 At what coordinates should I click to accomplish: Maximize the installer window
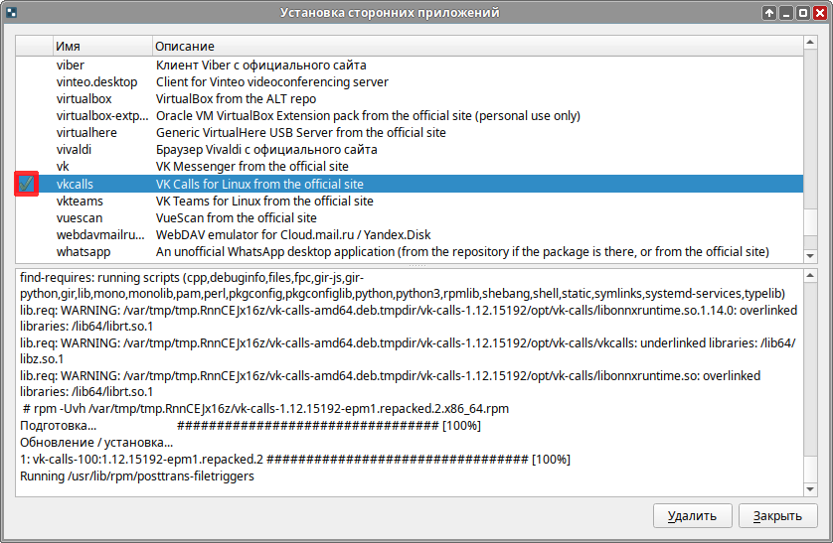tap(803, 13)
